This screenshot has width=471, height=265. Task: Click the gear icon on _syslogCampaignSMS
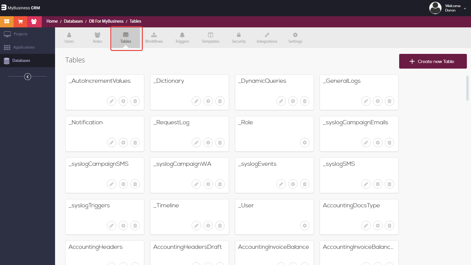coord(123,184)
